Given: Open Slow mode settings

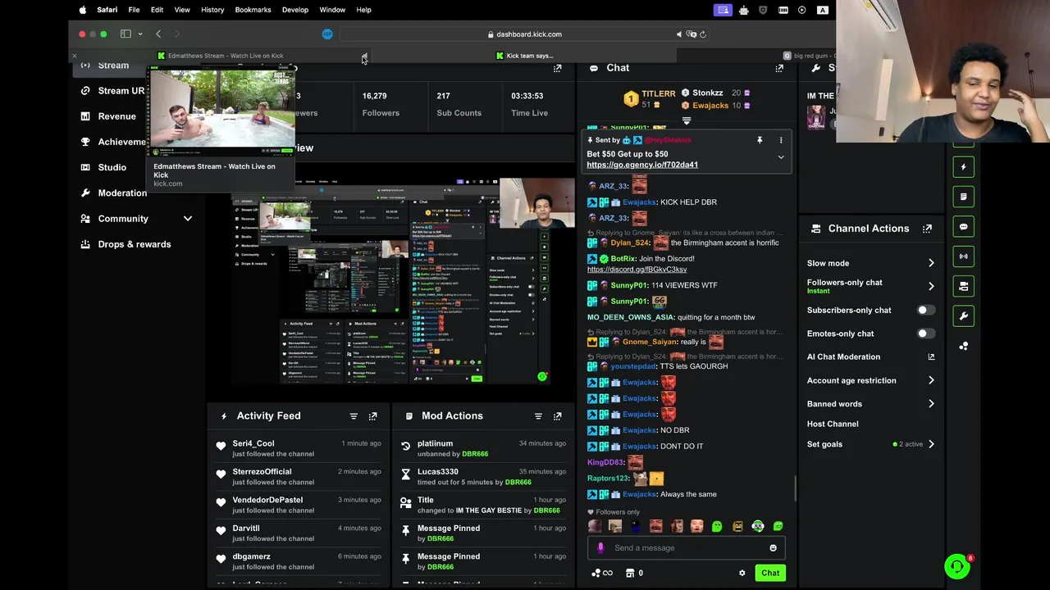Looking at the screenshot, I should (870, 263).
